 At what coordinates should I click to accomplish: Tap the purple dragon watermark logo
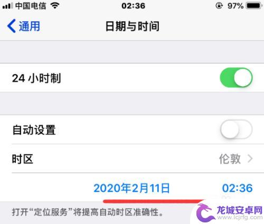click(204, 213)
